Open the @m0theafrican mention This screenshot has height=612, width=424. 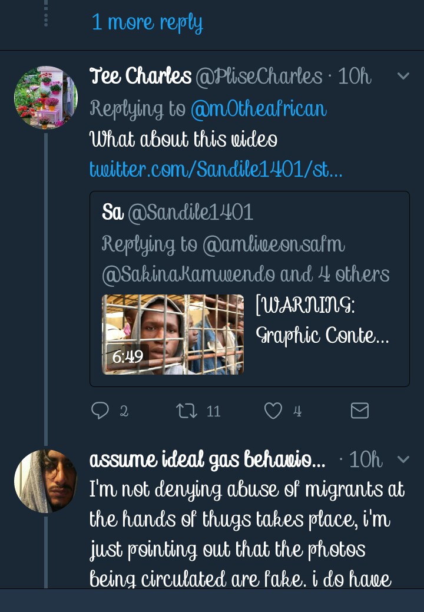258,108
